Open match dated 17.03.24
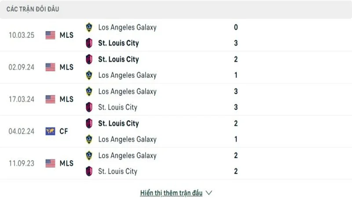 pyautogui.click(x=21, y=99)
